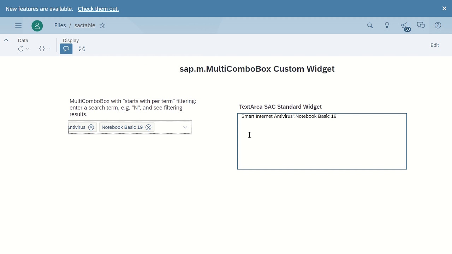
Task: Click the sap.m.MultiComboBox Custom Widget title
Action: point(257,69)
